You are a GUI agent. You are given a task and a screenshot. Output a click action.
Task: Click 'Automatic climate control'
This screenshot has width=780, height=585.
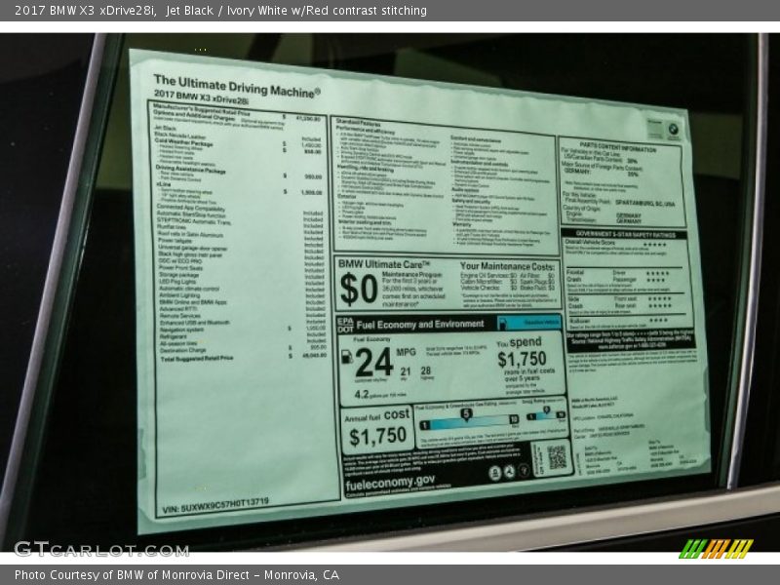(x=189, y=289)
